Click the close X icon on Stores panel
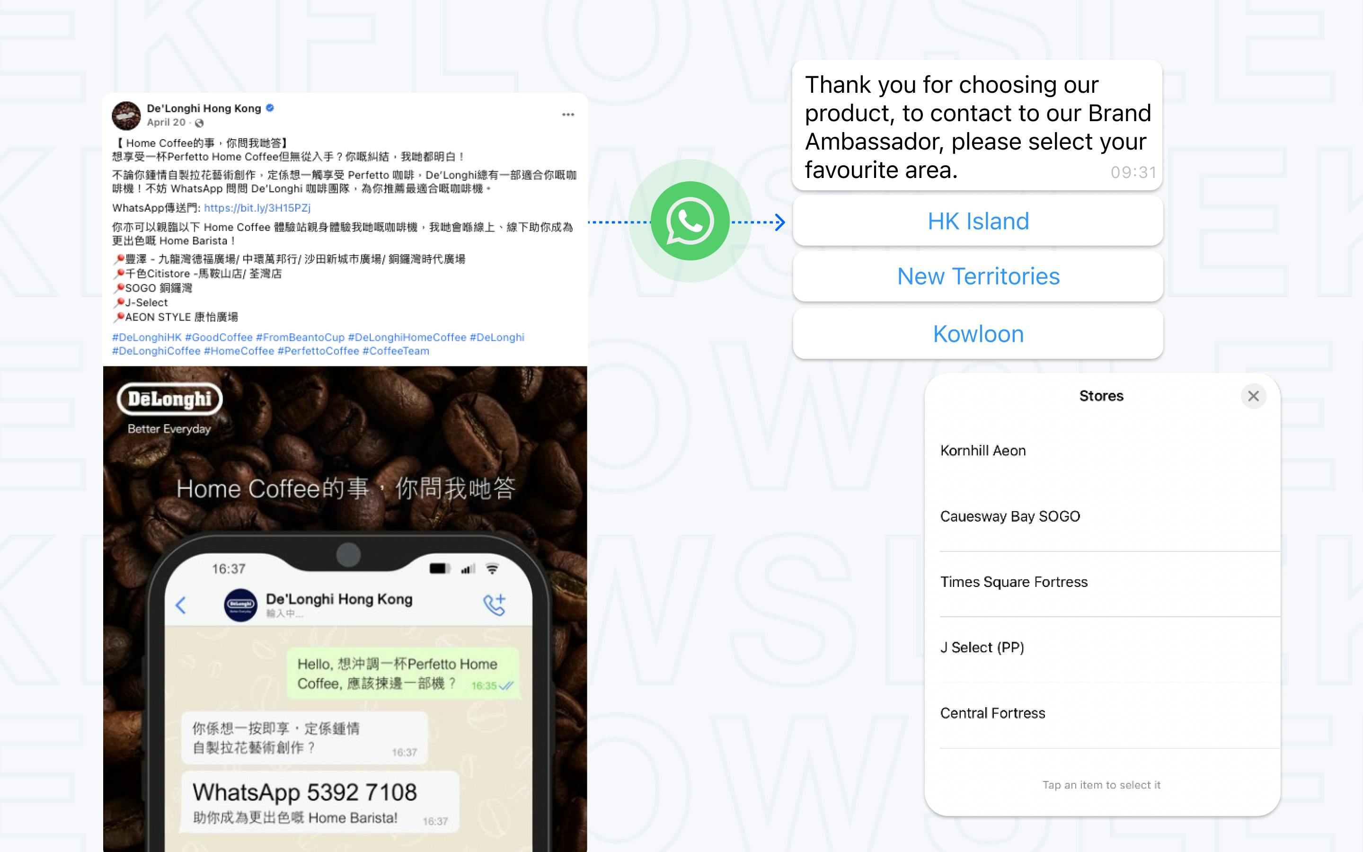 (1254, 396)
